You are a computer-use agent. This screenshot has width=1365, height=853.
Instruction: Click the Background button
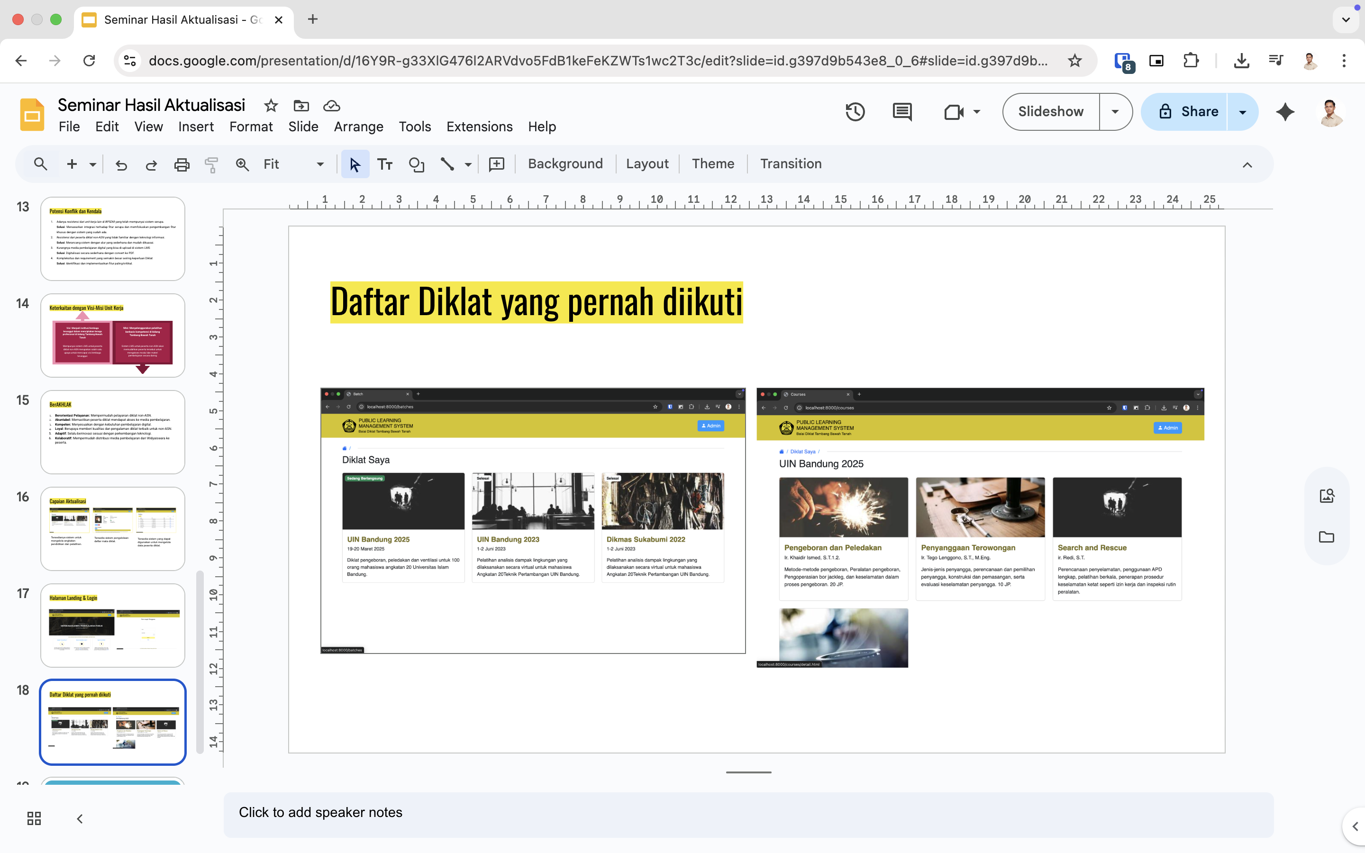(x=565, y=163)
